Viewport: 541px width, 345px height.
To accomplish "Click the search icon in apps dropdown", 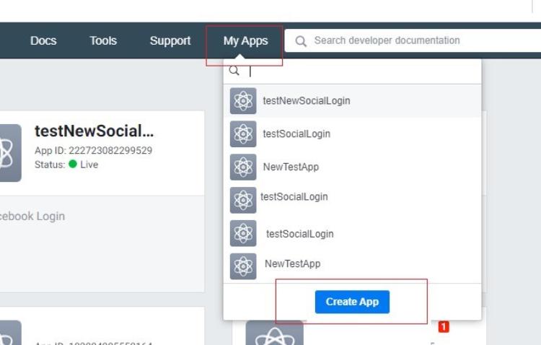I will pos(234,71).
